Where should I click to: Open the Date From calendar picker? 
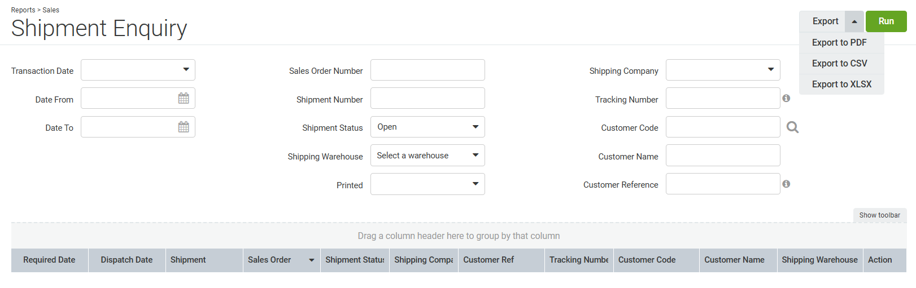184,99
